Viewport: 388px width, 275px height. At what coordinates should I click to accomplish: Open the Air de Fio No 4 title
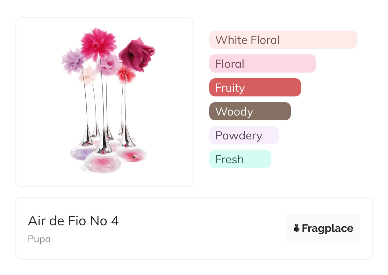click(x=73, y=221)
